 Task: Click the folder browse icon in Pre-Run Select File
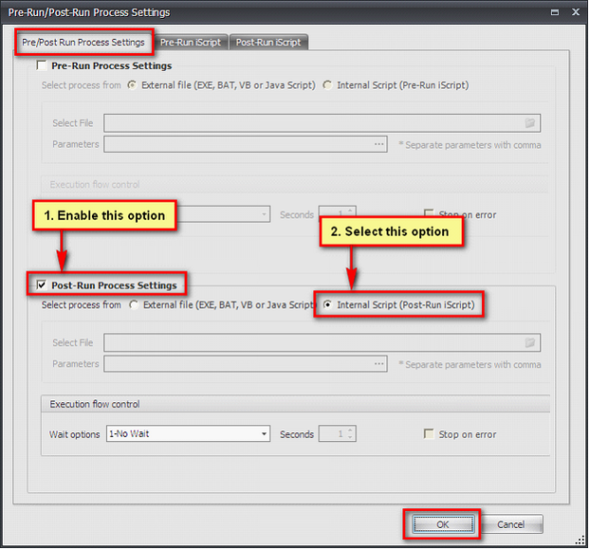(530, 123)
